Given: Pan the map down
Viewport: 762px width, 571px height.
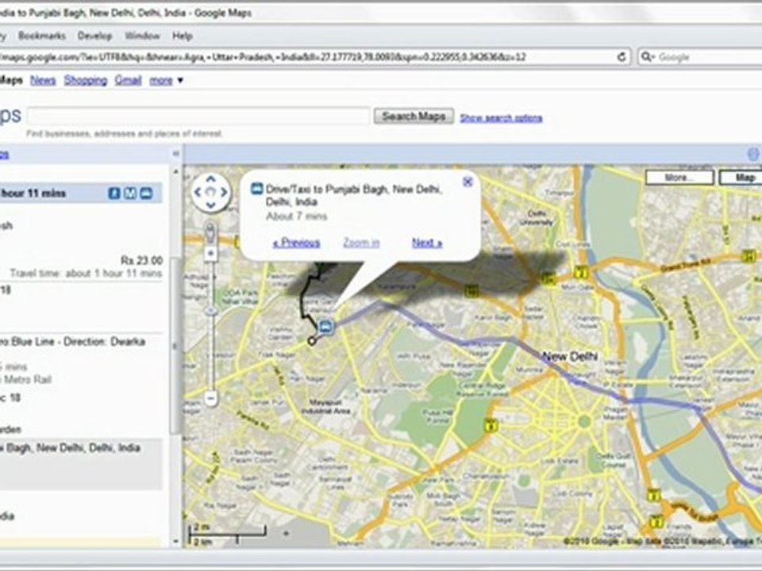Looking at the screenshot, I should [210, 205].
